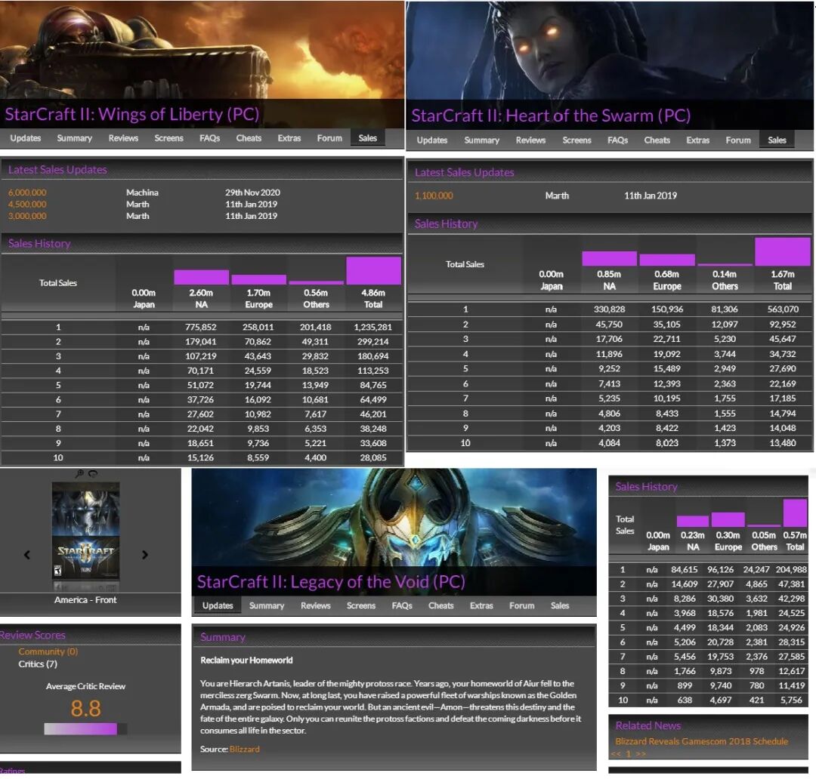
Task: Open Cheats tab for Legacy of the Void
Action: (440, 605)
